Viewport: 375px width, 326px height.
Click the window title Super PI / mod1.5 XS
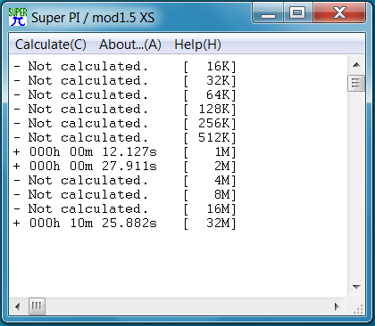(x=93, y=18)
